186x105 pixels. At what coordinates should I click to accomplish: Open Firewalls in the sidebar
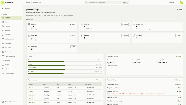[12, 35]
